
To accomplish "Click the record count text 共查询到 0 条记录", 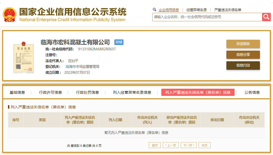I will [x=79, y=146].
